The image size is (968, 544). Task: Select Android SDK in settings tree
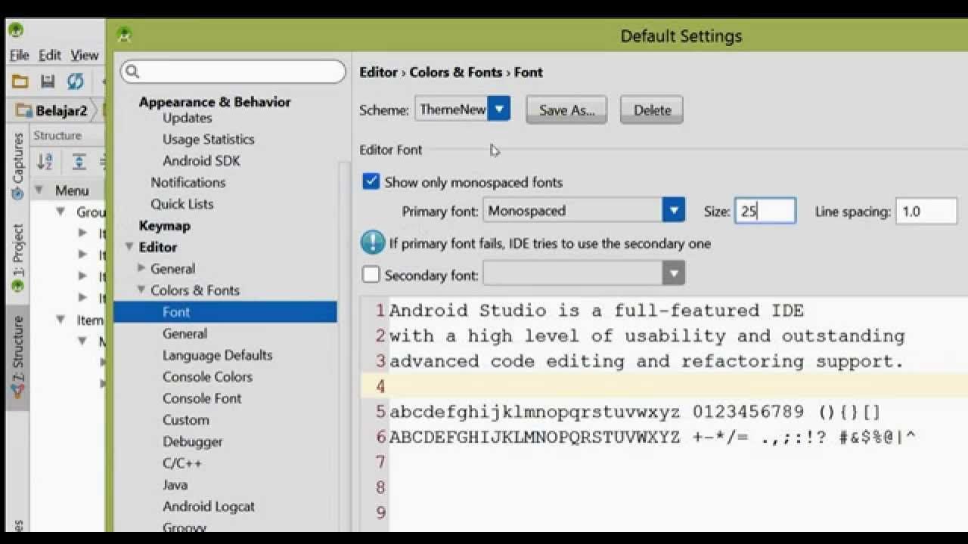pos(200,161)
